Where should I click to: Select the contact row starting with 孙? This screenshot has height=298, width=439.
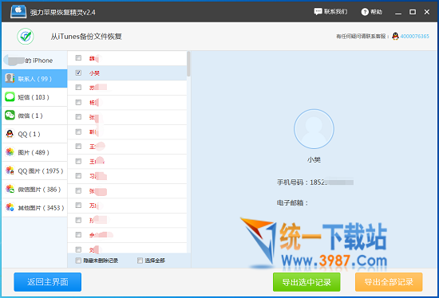(127, 220)
